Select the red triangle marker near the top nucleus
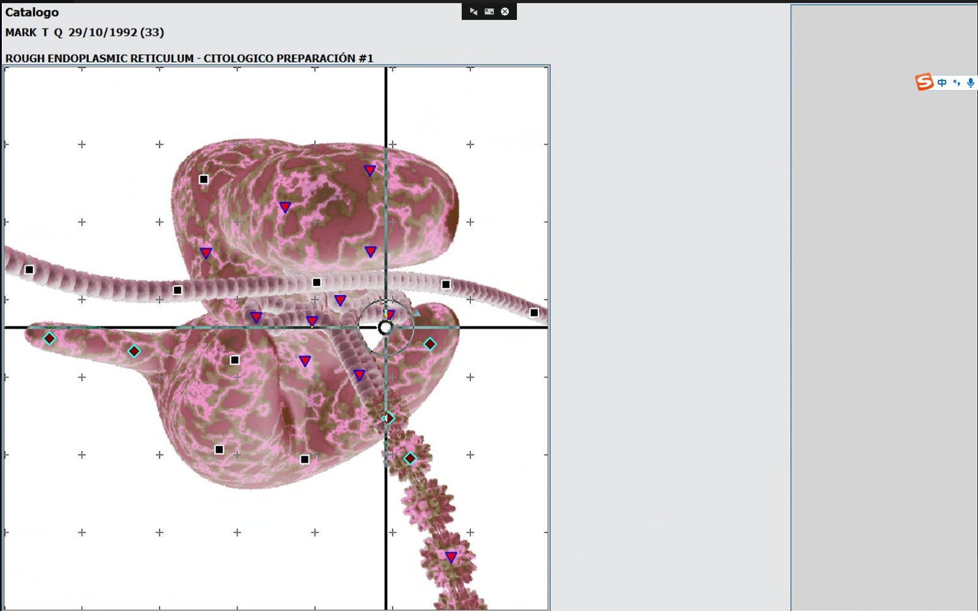 (x=369, y=170)
